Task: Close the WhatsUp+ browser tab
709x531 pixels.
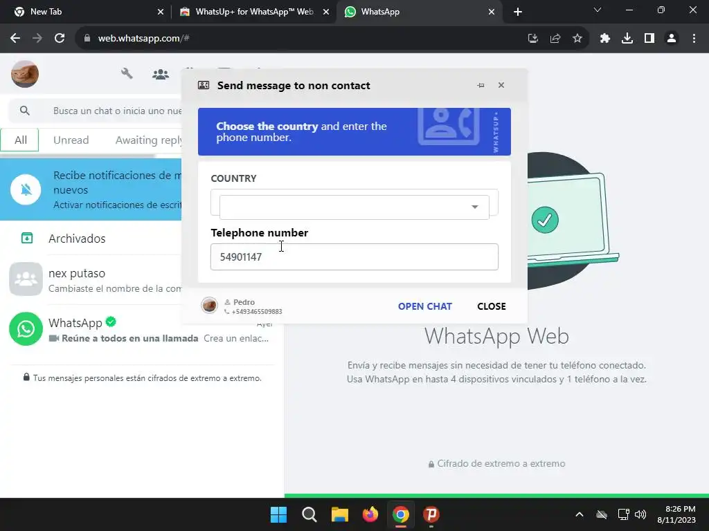Action: [326, 12]
